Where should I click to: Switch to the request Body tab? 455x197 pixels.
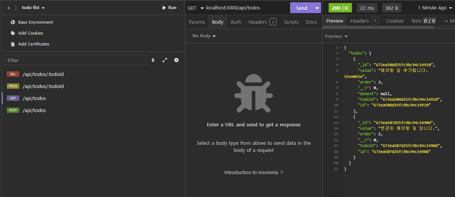coord(218,22)
